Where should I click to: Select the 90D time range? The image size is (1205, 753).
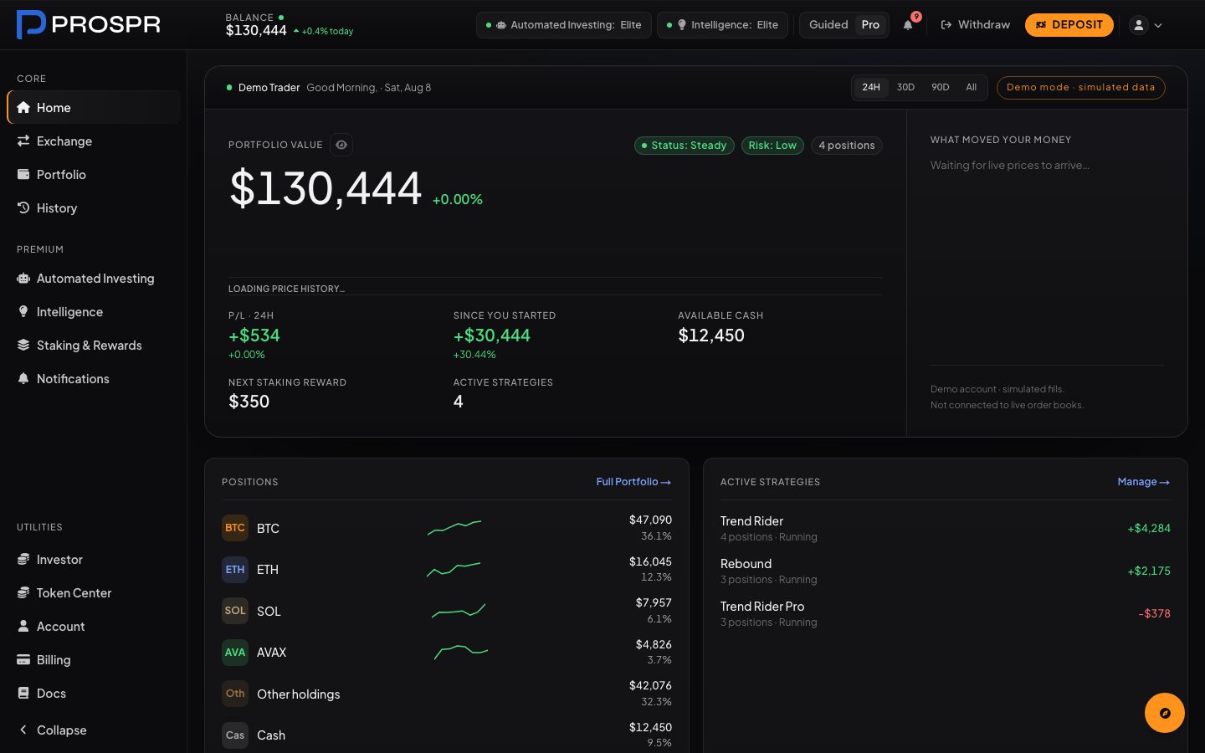(941, 87)
